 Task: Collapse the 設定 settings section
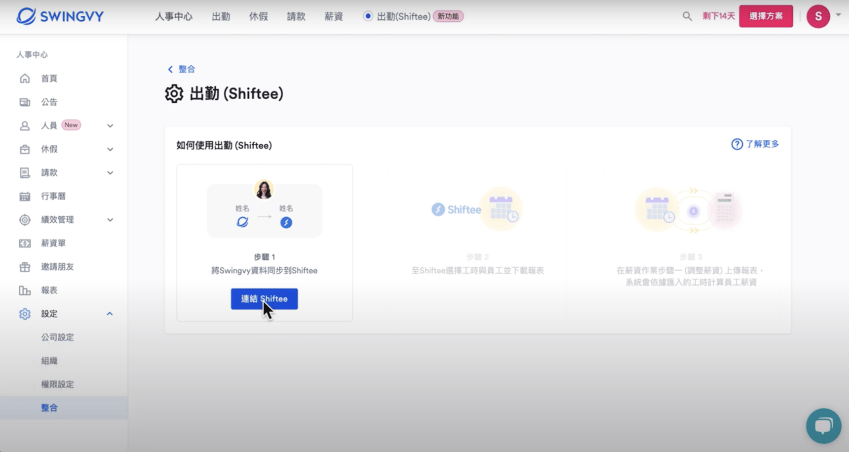pos(110,314)
